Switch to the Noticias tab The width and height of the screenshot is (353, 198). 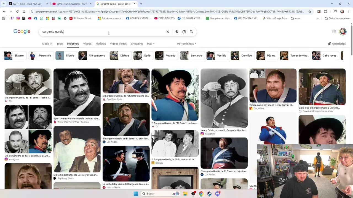tap(101, 44)
